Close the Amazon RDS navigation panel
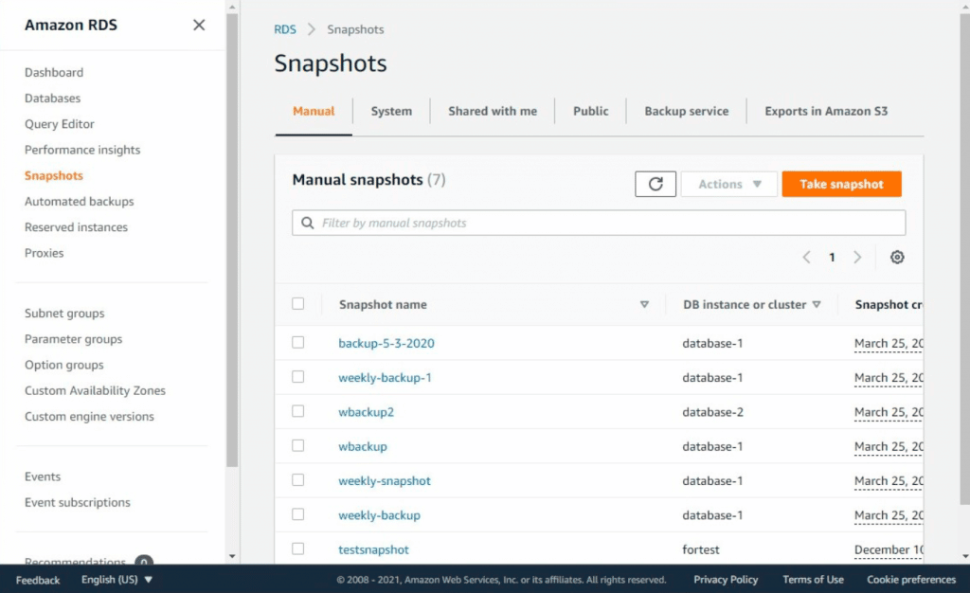 coord(198,26)
